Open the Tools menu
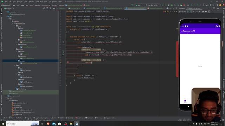This screenshot has width=225, height=126. pos(46,2)
